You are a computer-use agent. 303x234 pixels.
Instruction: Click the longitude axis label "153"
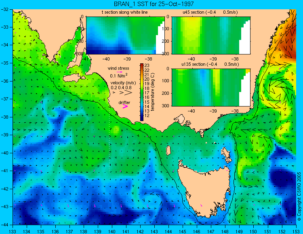point(296,232)
